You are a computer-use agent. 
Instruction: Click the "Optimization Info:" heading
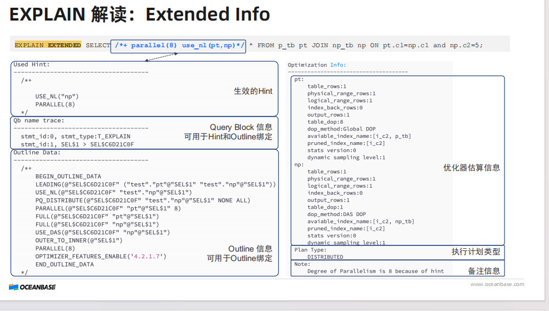(x=316, y=65)
